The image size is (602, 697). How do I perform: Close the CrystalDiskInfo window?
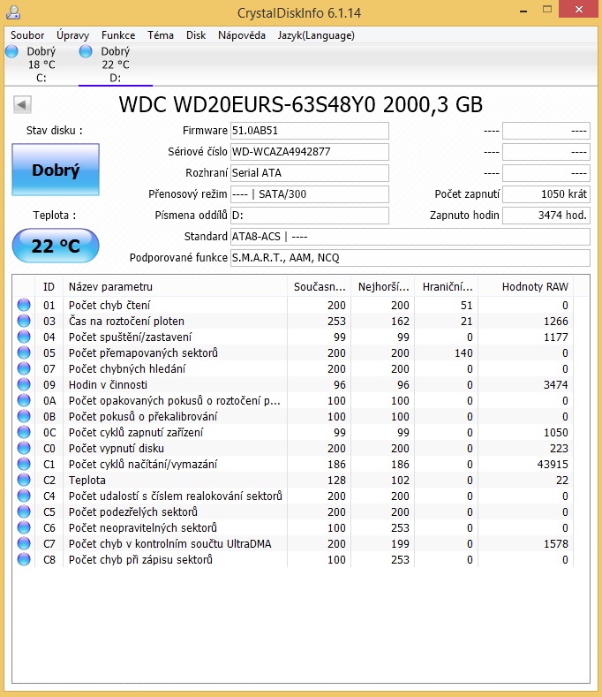click(x=578, y=10)
